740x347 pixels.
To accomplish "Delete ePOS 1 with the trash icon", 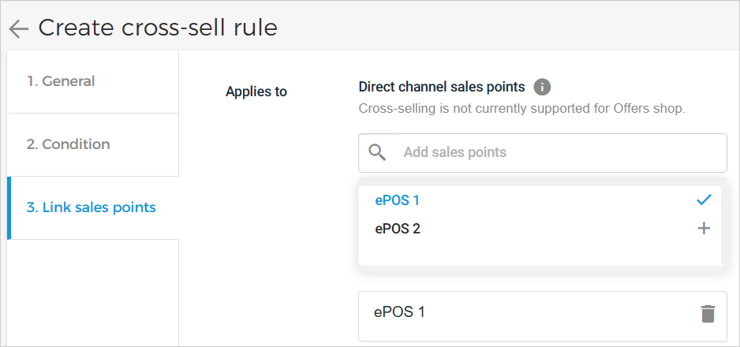I will click(708, 313).
